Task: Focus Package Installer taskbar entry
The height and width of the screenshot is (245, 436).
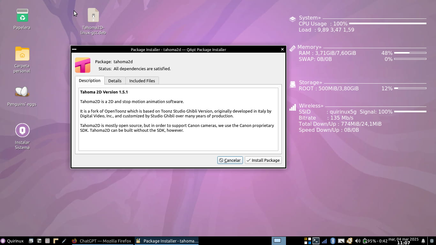Action: coord(167,241)
